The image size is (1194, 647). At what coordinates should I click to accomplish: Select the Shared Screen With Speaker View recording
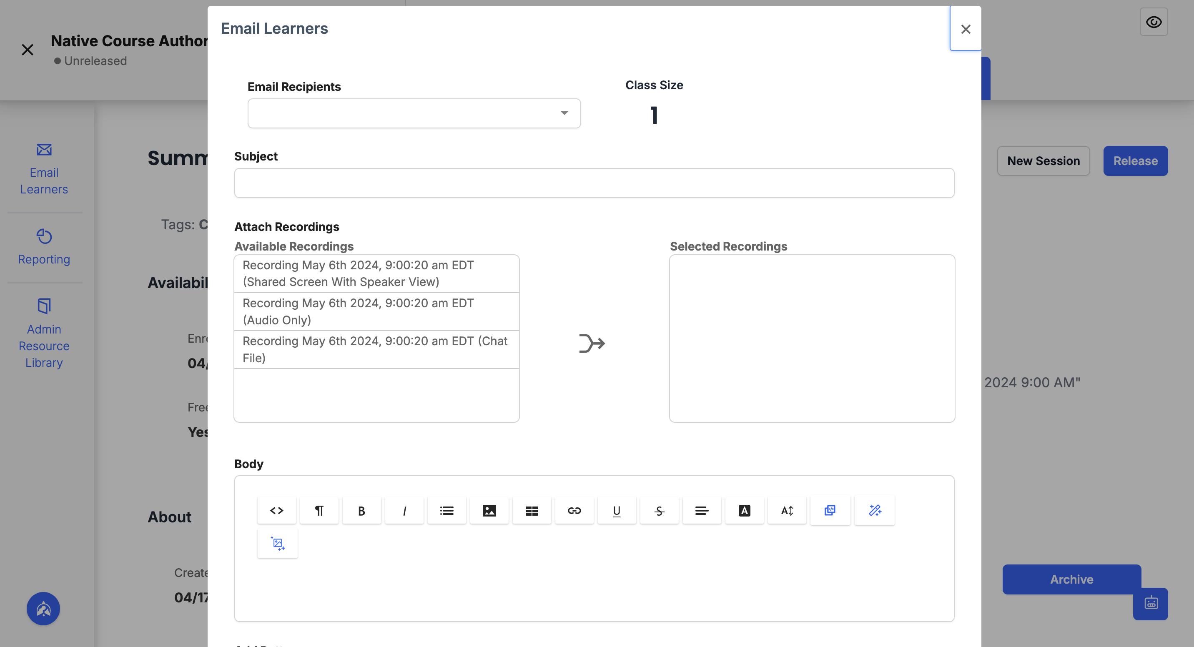click(376, 273)
